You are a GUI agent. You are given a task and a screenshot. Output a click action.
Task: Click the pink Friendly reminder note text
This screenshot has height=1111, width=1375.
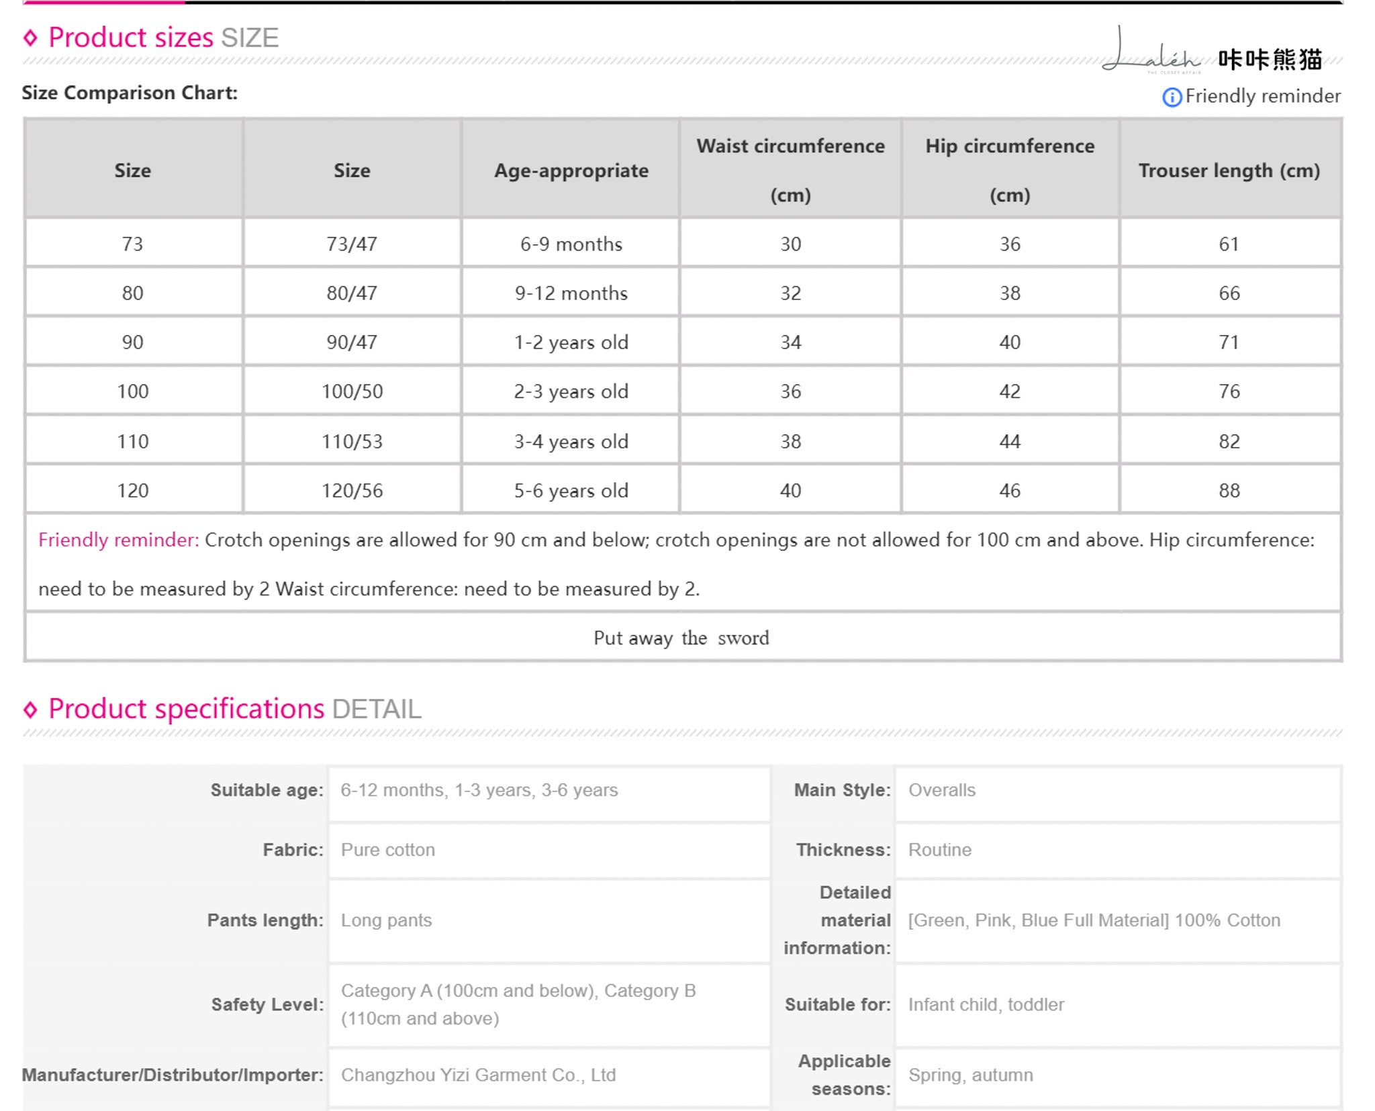[x=119, y=540]
